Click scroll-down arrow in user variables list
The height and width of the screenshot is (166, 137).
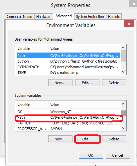[x=123, y=72]
